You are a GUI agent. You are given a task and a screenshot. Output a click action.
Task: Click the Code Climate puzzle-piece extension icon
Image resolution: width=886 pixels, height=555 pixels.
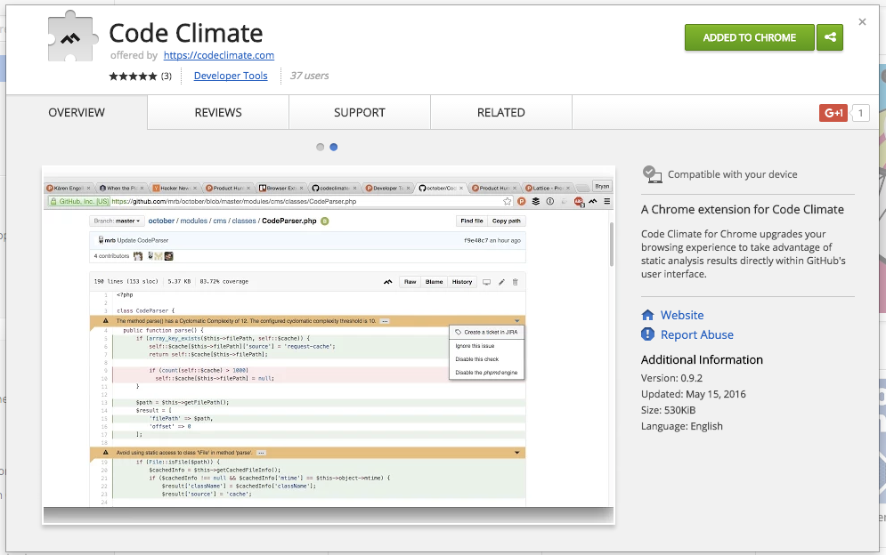[72, 37]
